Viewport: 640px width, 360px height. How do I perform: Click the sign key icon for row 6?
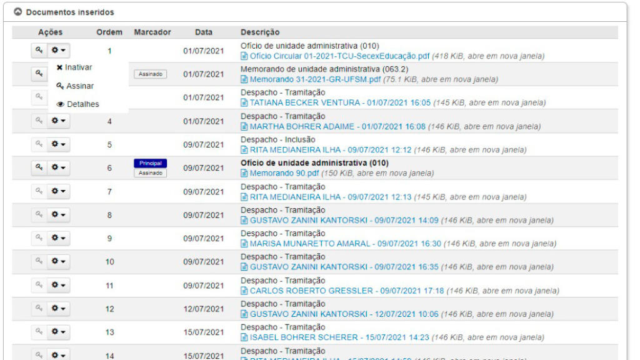(39, 167)
